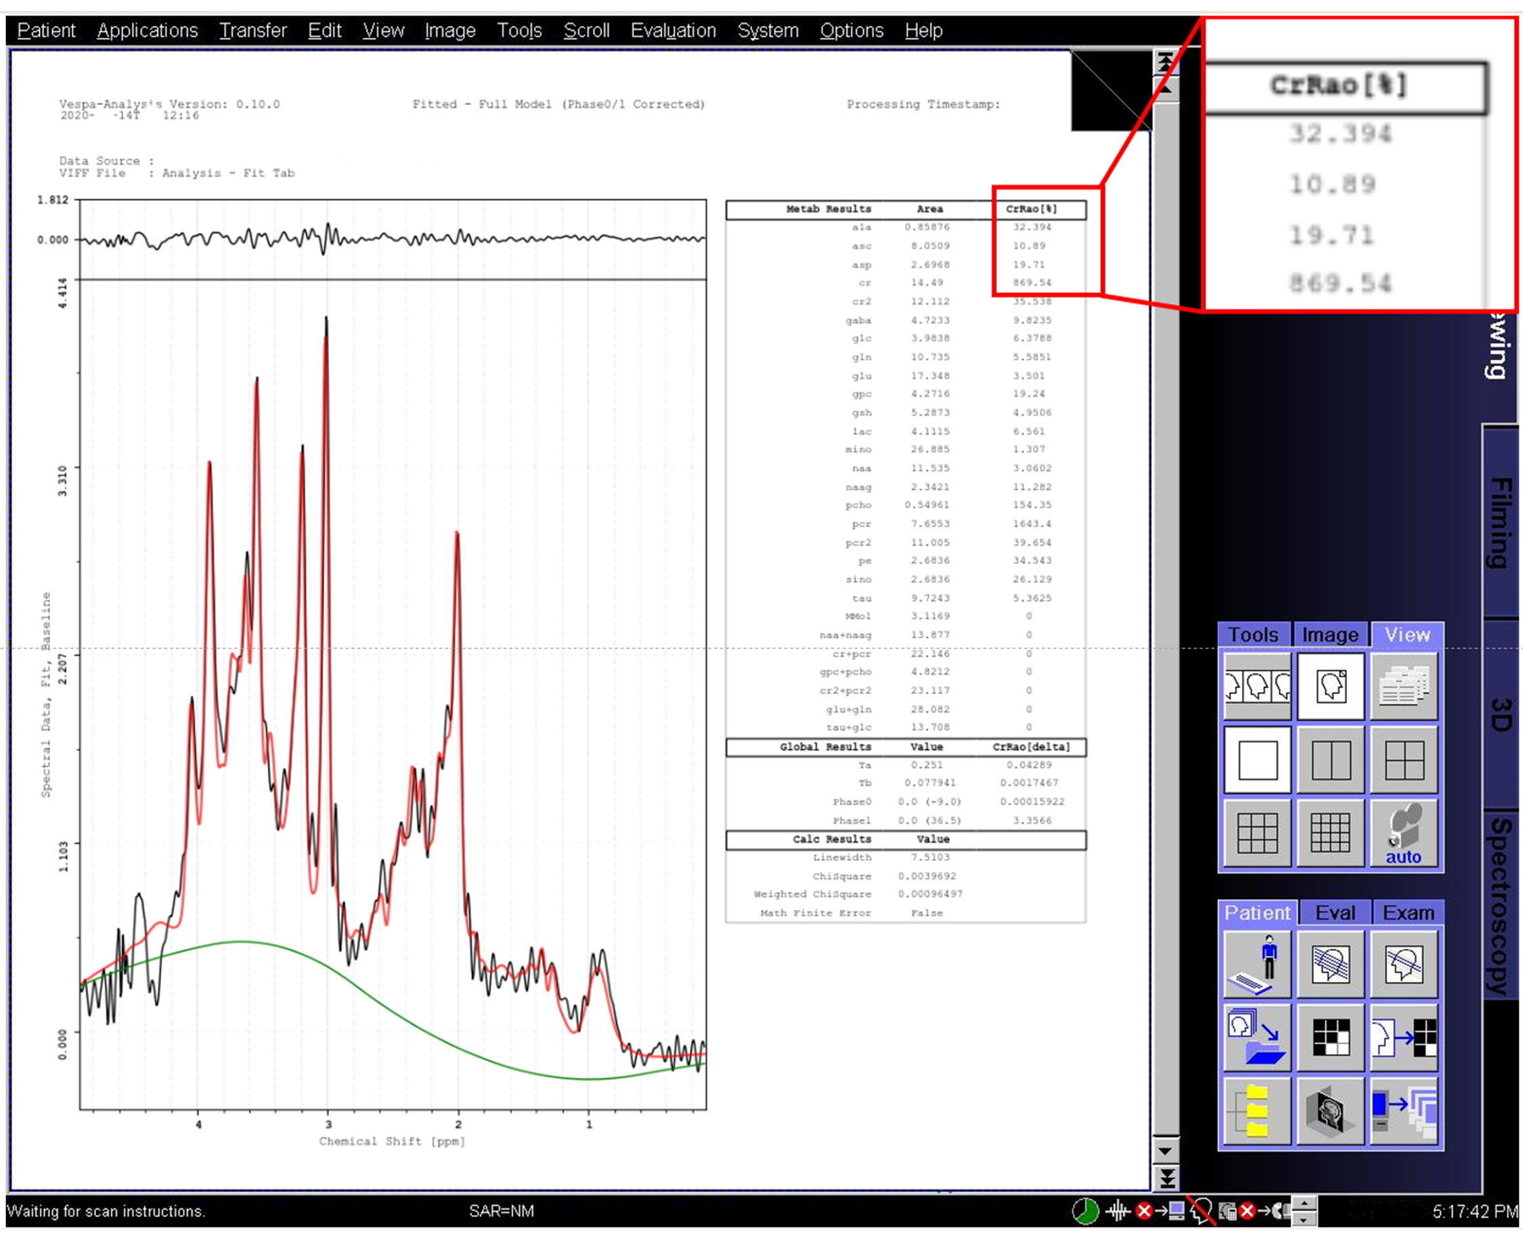Select the 4x4 grid layout icon
1523x1236 pixels.
click(x=1330, y=833)
